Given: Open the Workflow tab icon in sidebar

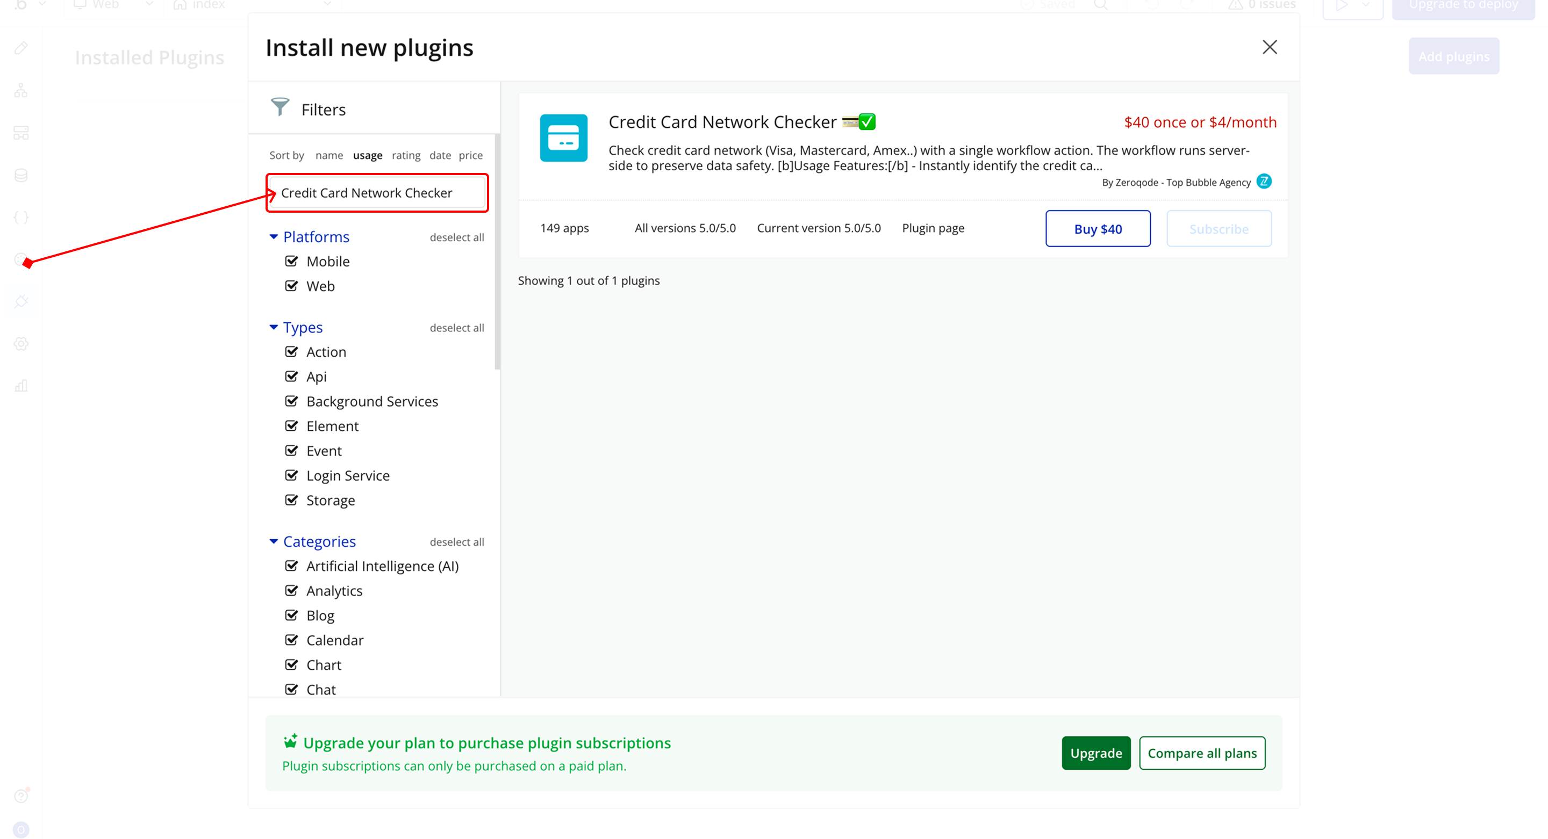Looking at the screenshot, I should [x=21, y=91].
